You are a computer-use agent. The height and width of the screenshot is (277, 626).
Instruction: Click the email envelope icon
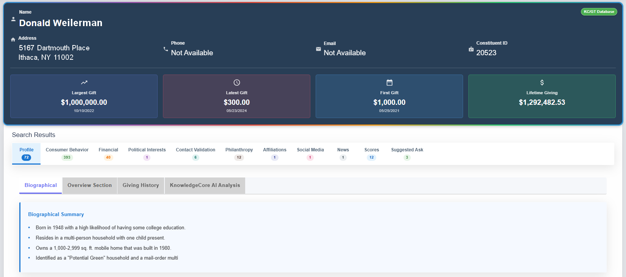pos(318,49)
